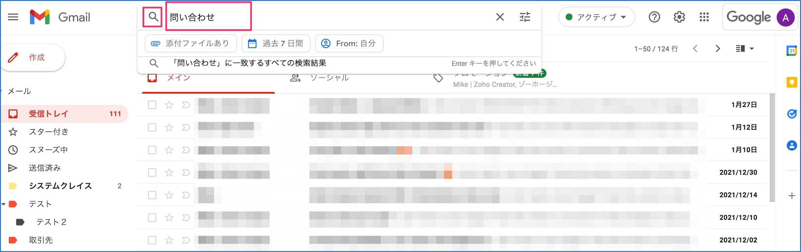Screen dimensions: 801x252
Task: Select the checkbox for the 1月27日 email
Action: click(x=152, y=105)
